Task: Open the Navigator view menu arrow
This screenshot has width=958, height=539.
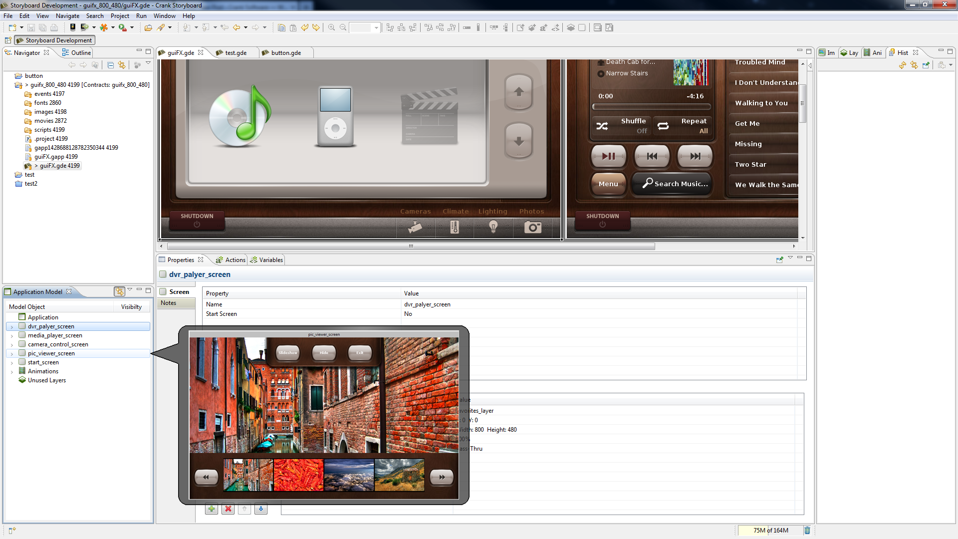Action: (148, 63)
